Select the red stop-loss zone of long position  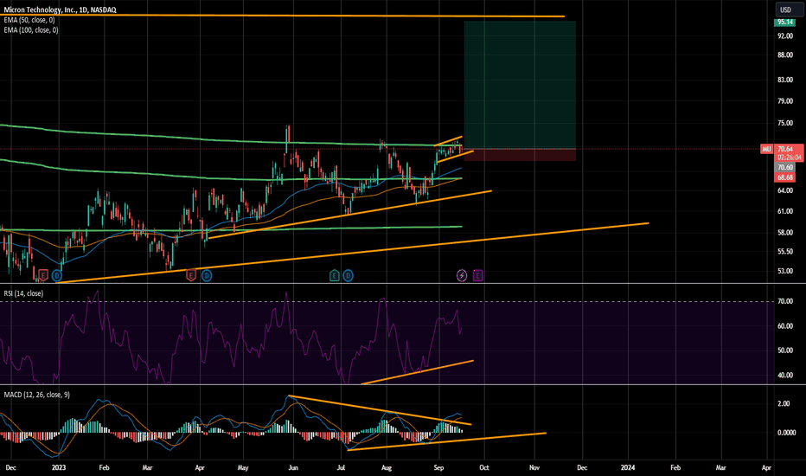(520, 155)
